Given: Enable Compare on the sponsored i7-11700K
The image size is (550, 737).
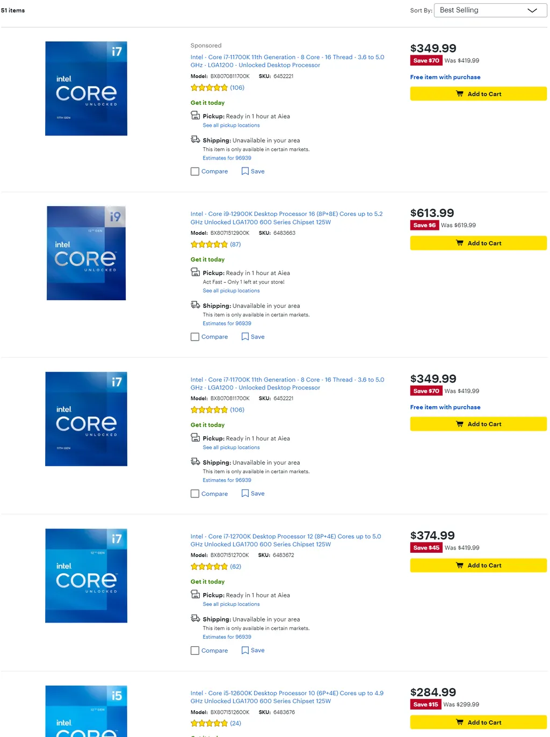Looking at the screenshot, I should tap(195, 171).
